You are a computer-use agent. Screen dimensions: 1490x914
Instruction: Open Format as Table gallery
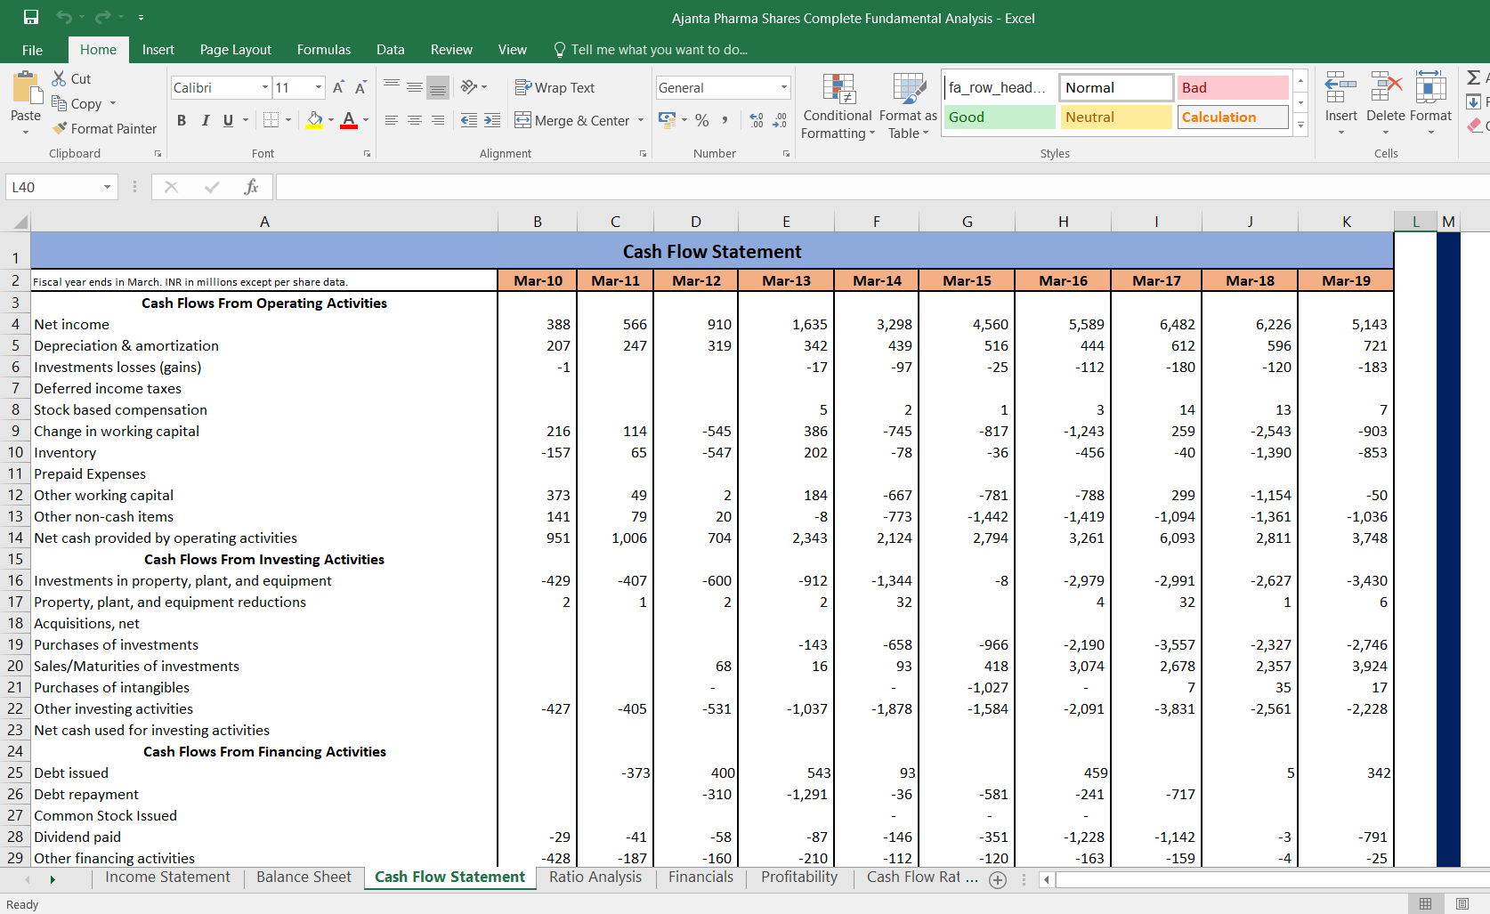coord(908,107)
